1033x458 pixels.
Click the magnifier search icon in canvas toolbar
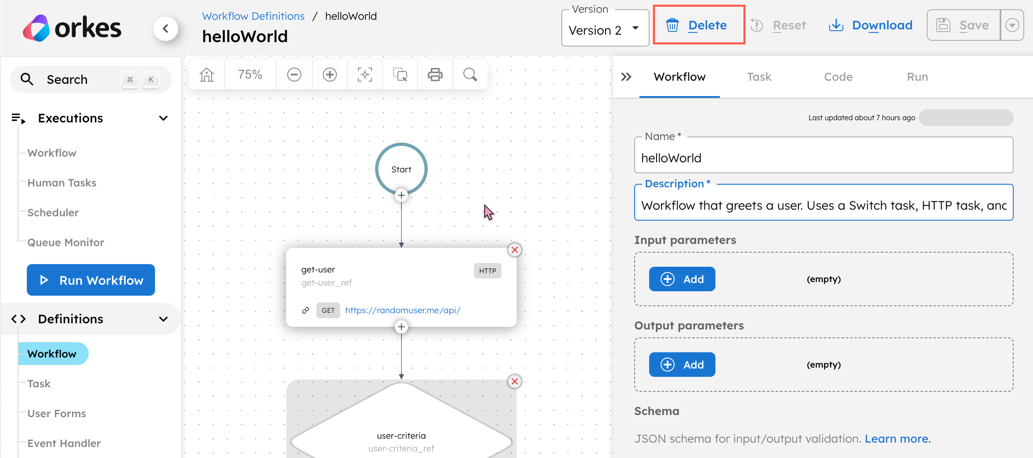[x=470, y=75]
